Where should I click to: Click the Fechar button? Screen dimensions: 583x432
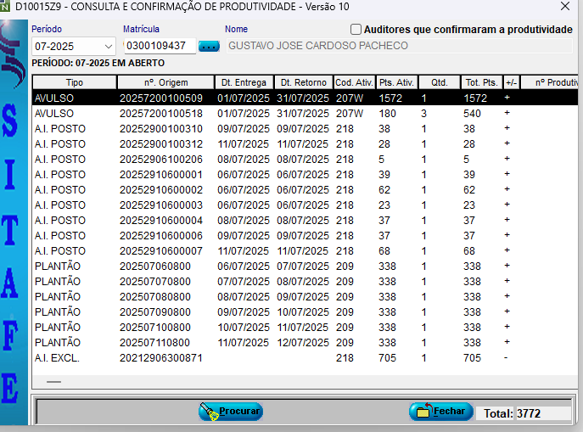click(440, 412)
